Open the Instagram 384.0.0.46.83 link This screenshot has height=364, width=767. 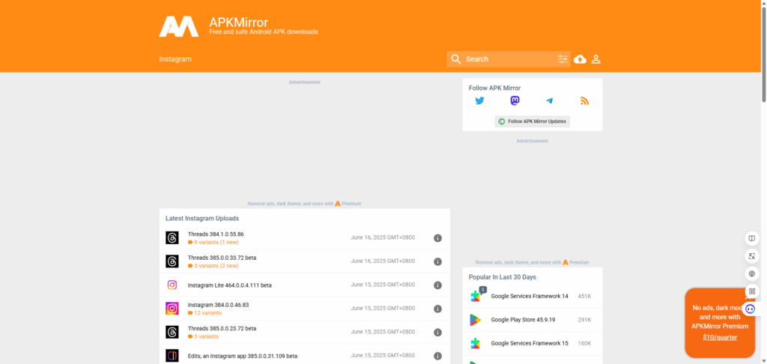[218, 305]
